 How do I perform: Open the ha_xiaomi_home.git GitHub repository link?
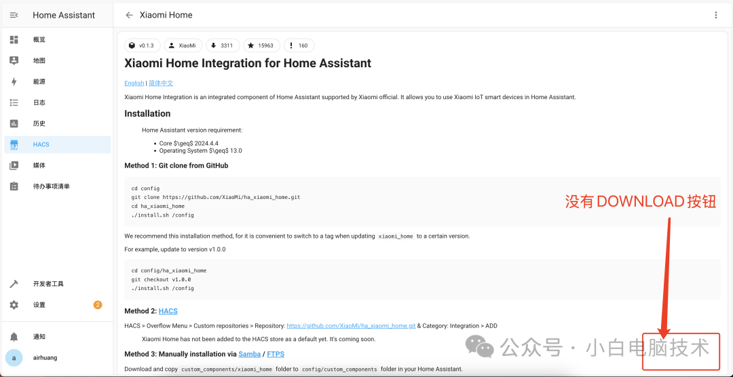click(x=351, y=326)
